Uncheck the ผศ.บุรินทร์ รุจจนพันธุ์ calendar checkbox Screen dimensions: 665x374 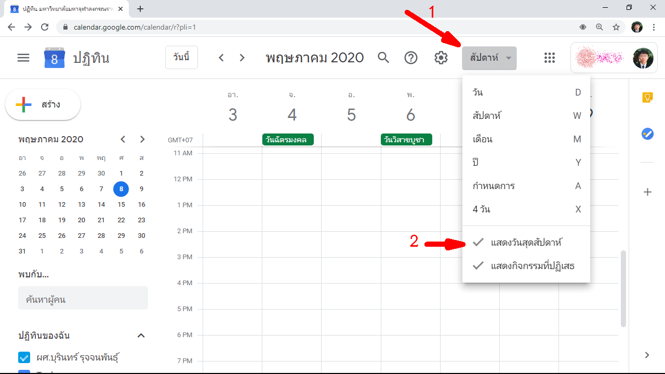pos(24,357)
